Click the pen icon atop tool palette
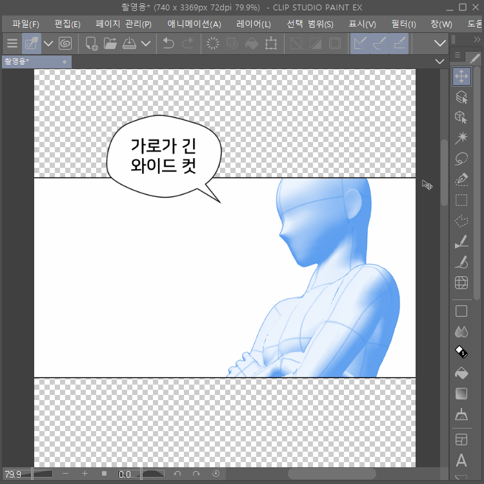484x484 pixels. click(474, 57)
